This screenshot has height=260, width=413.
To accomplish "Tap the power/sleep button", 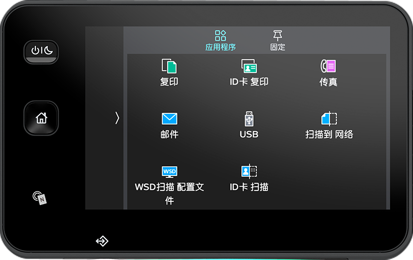I will [41, 52].
